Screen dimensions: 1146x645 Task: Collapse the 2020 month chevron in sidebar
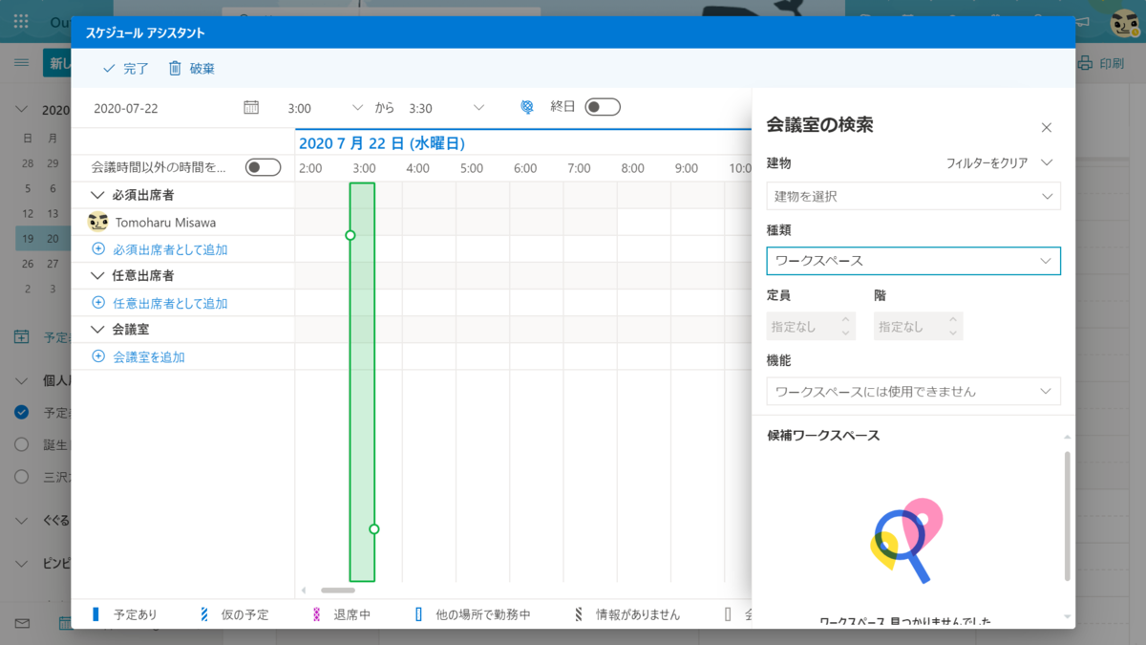pos(21,109)
